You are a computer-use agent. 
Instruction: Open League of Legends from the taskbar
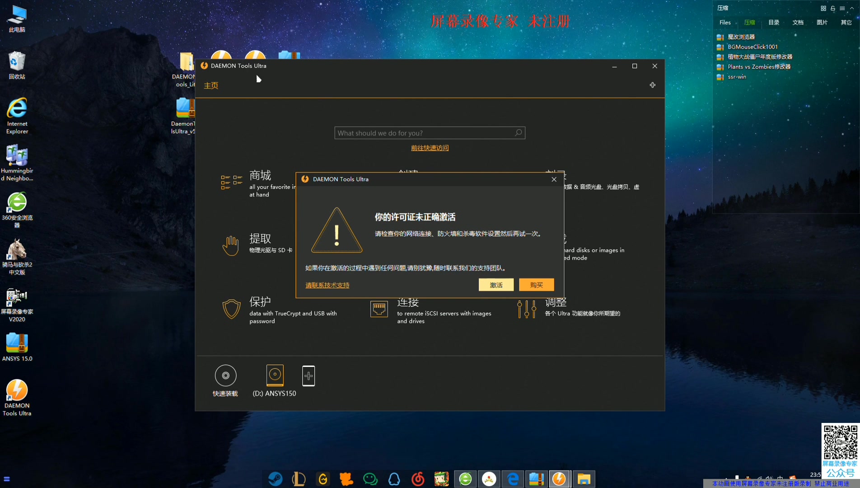pyautogui.click(x=299, y=479)
